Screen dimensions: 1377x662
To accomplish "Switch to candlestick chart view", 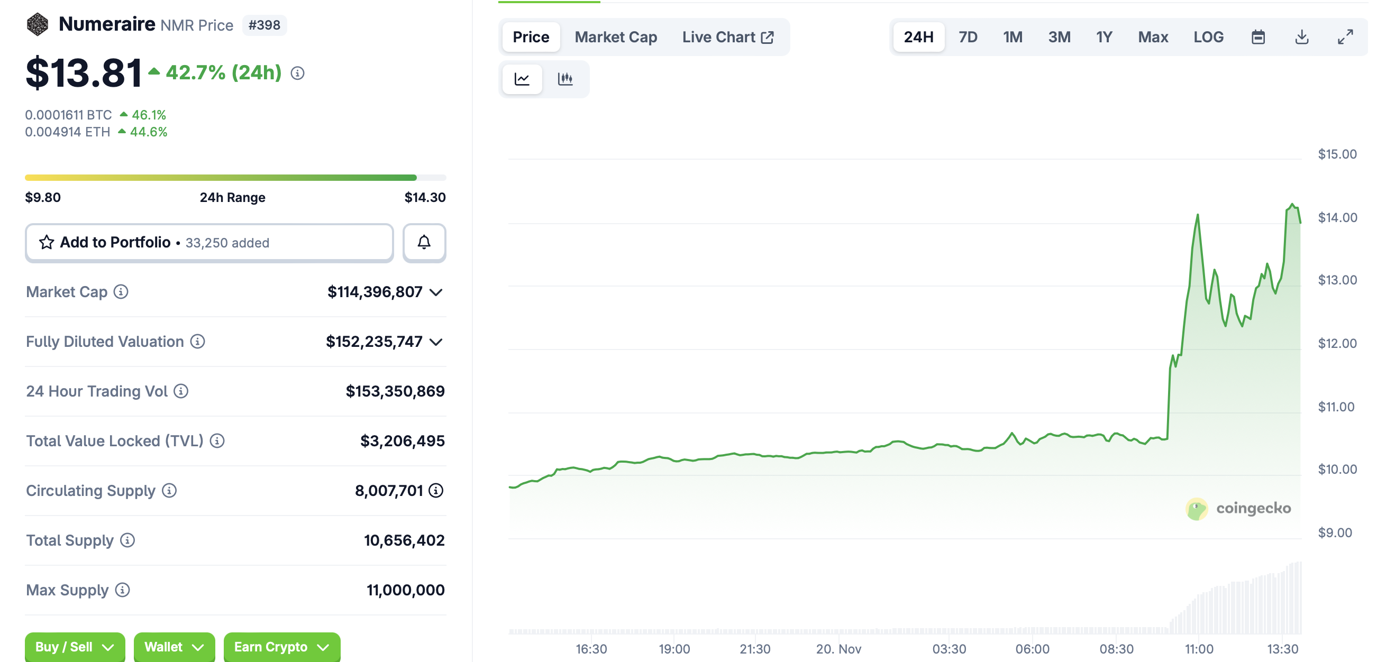I will coord(565,79).
